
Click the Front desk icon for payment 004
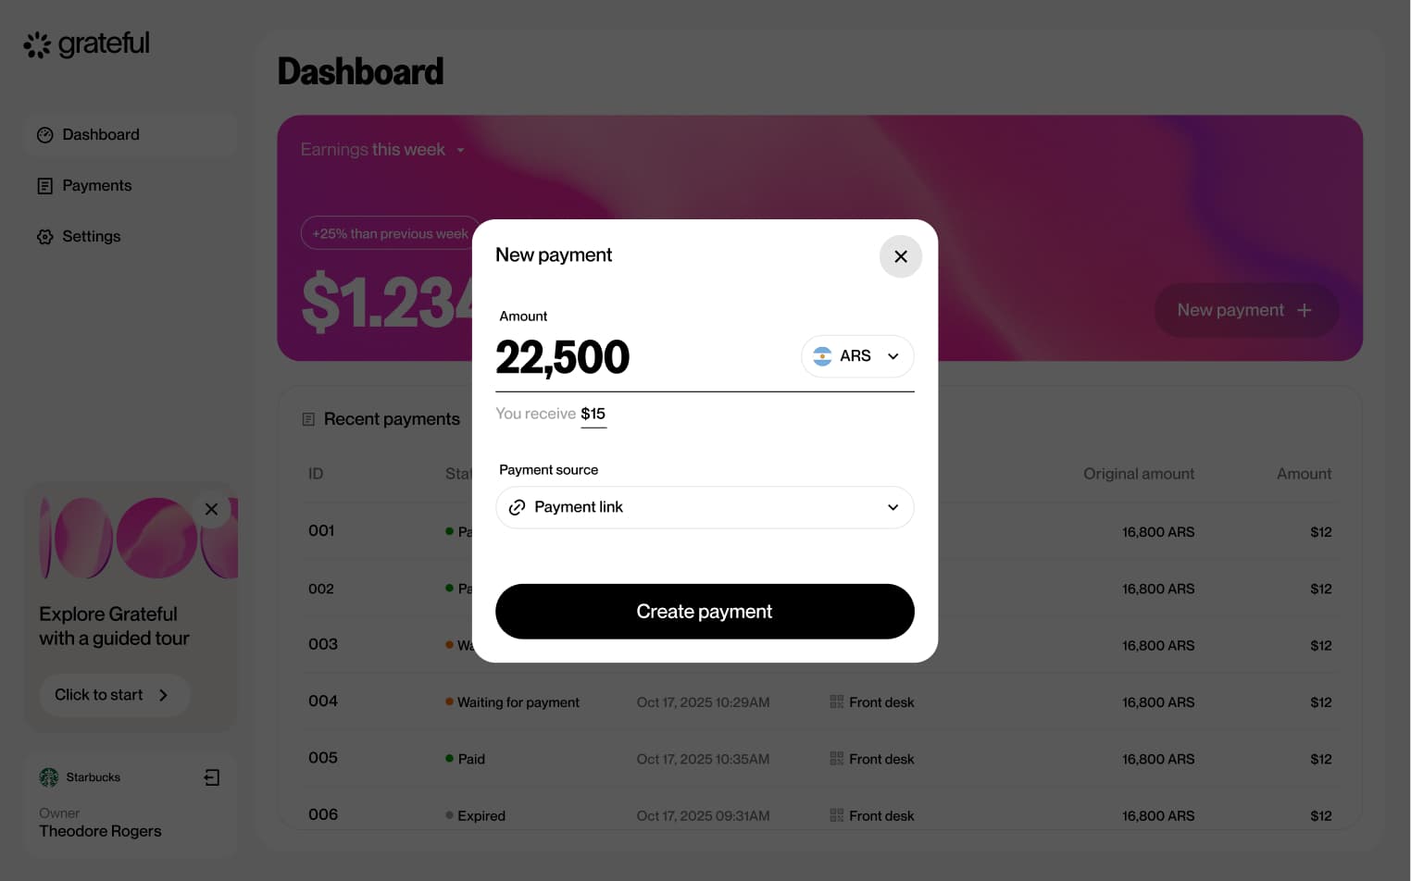(x=837, y=702)
